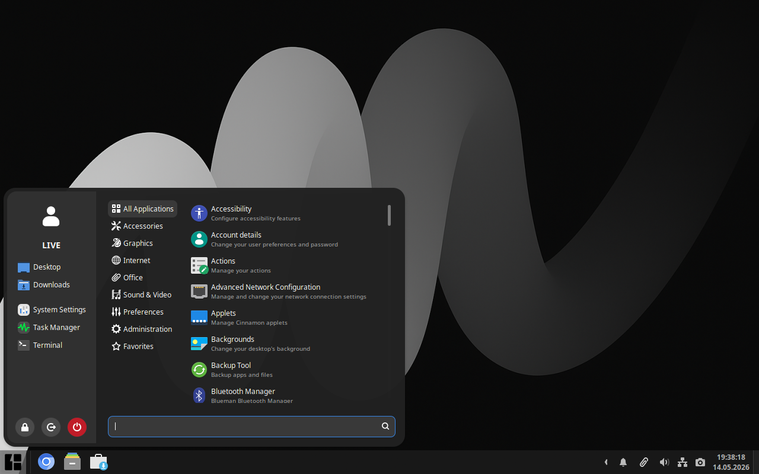Click the log out button
Image resolution: width=759 pixels, height=474 pixels.
coord(51,427)
